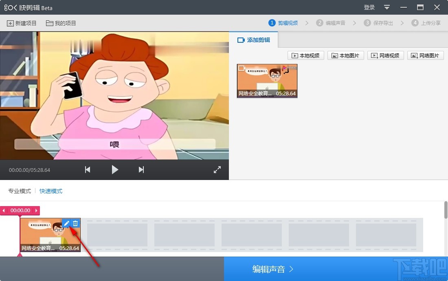Maximize the application window
Viewport: 448px width, 281px height.
[420, 7]
